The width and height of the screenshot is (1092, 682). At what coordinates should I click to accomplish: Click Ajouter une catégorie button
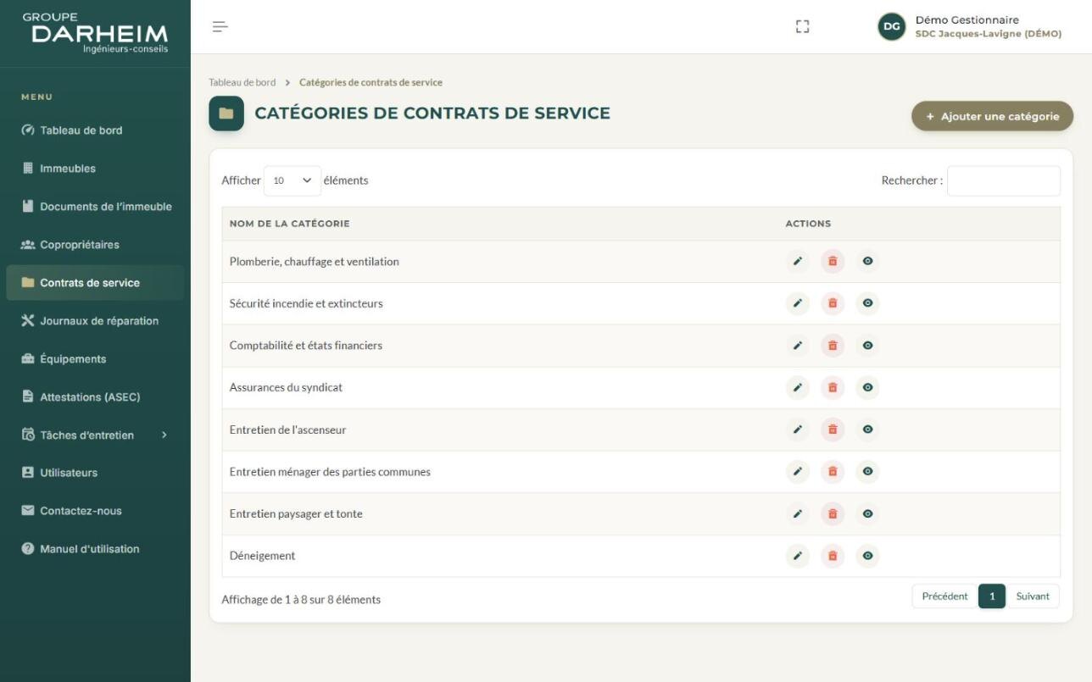(992, 117)
